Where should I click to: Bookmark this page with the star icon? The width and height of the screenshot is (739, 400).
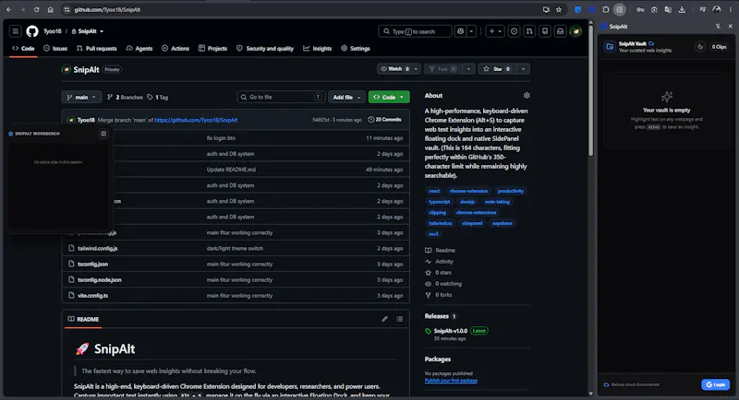[x=559, y=9]
